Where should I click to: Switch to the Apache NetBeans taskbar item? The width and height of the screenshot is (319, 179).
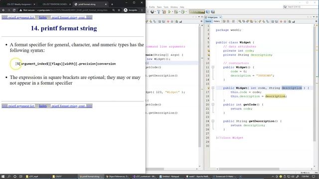coord(198,177)
